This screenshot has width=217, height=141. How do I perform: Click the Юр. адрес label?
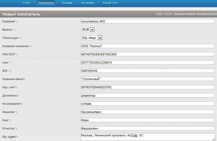tap(10, 137)
